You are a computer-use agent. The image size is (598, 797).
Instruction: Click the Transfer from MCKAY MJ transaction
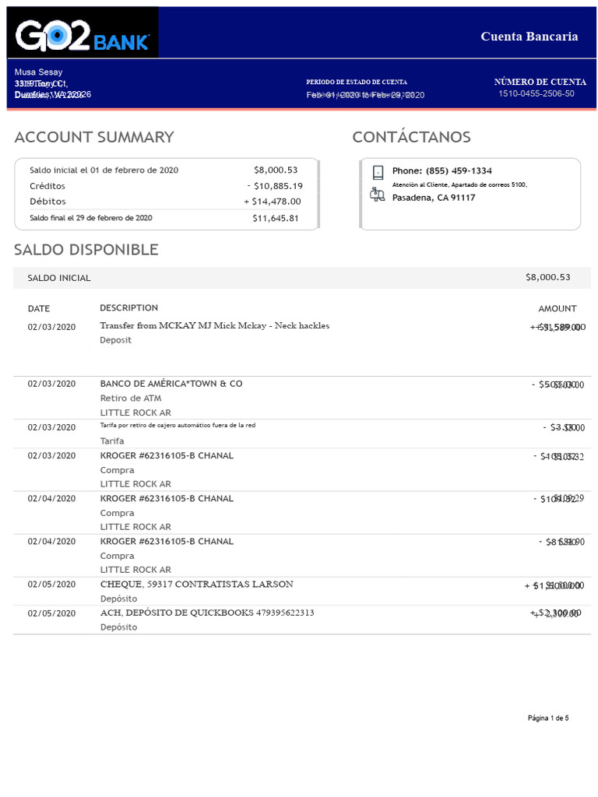point(214,326)
